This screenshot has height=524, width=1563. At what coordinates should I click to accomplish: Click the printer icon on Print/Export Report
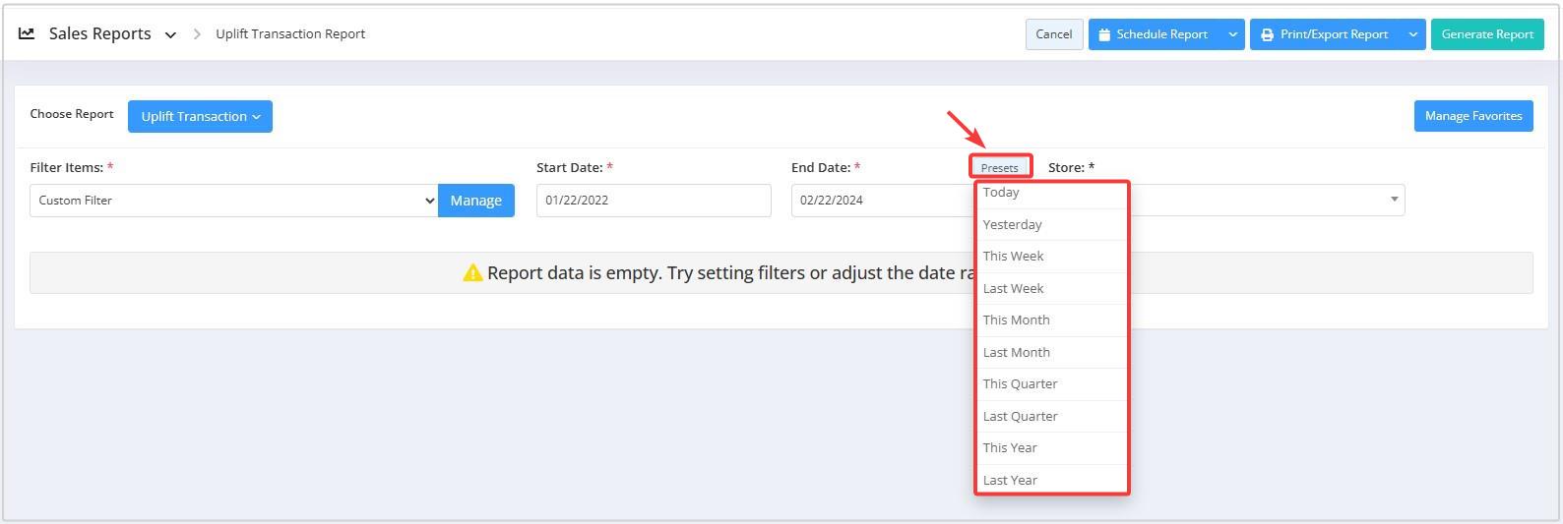[1267, 34]
